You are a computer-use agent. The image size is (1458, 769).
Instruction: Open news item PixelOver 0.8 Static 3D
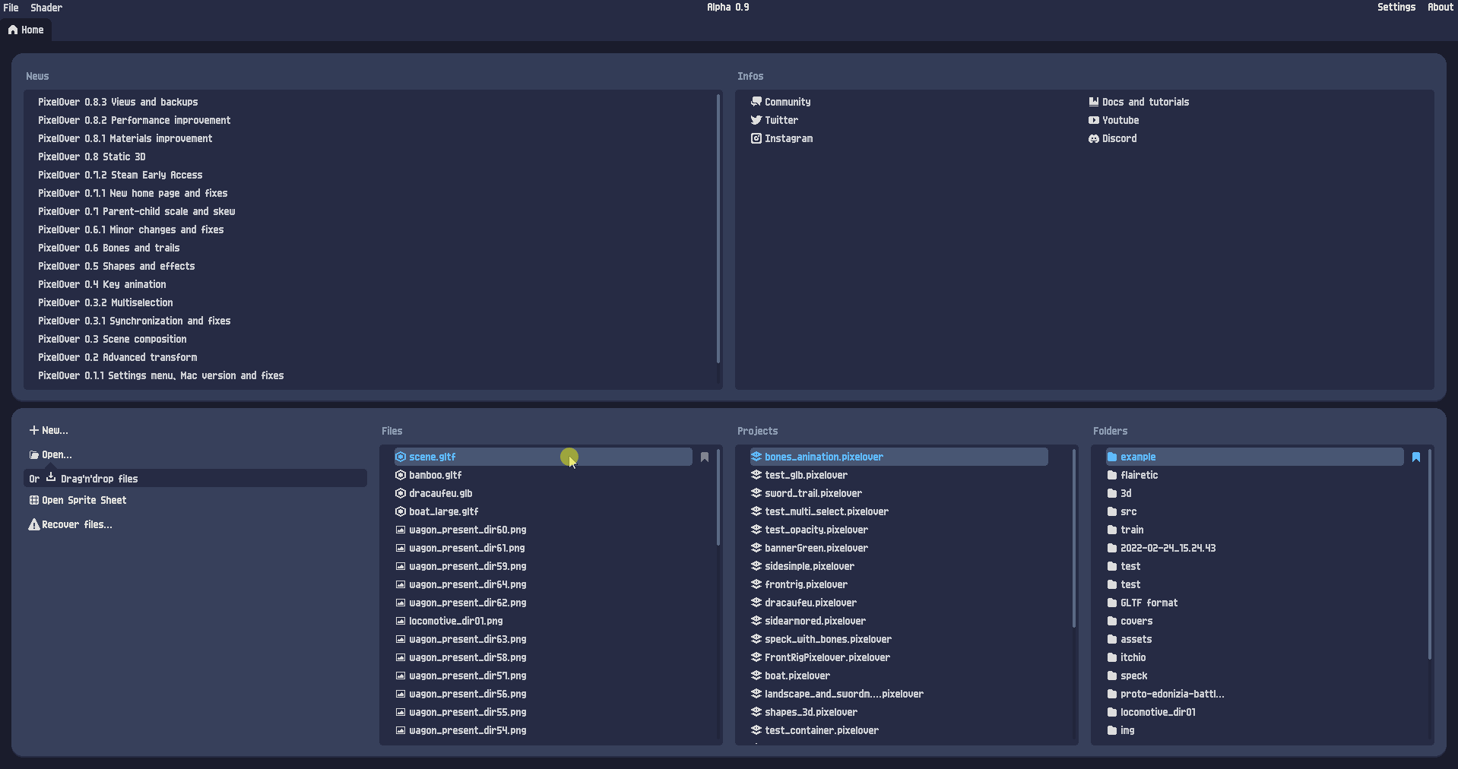click(92, 157)
